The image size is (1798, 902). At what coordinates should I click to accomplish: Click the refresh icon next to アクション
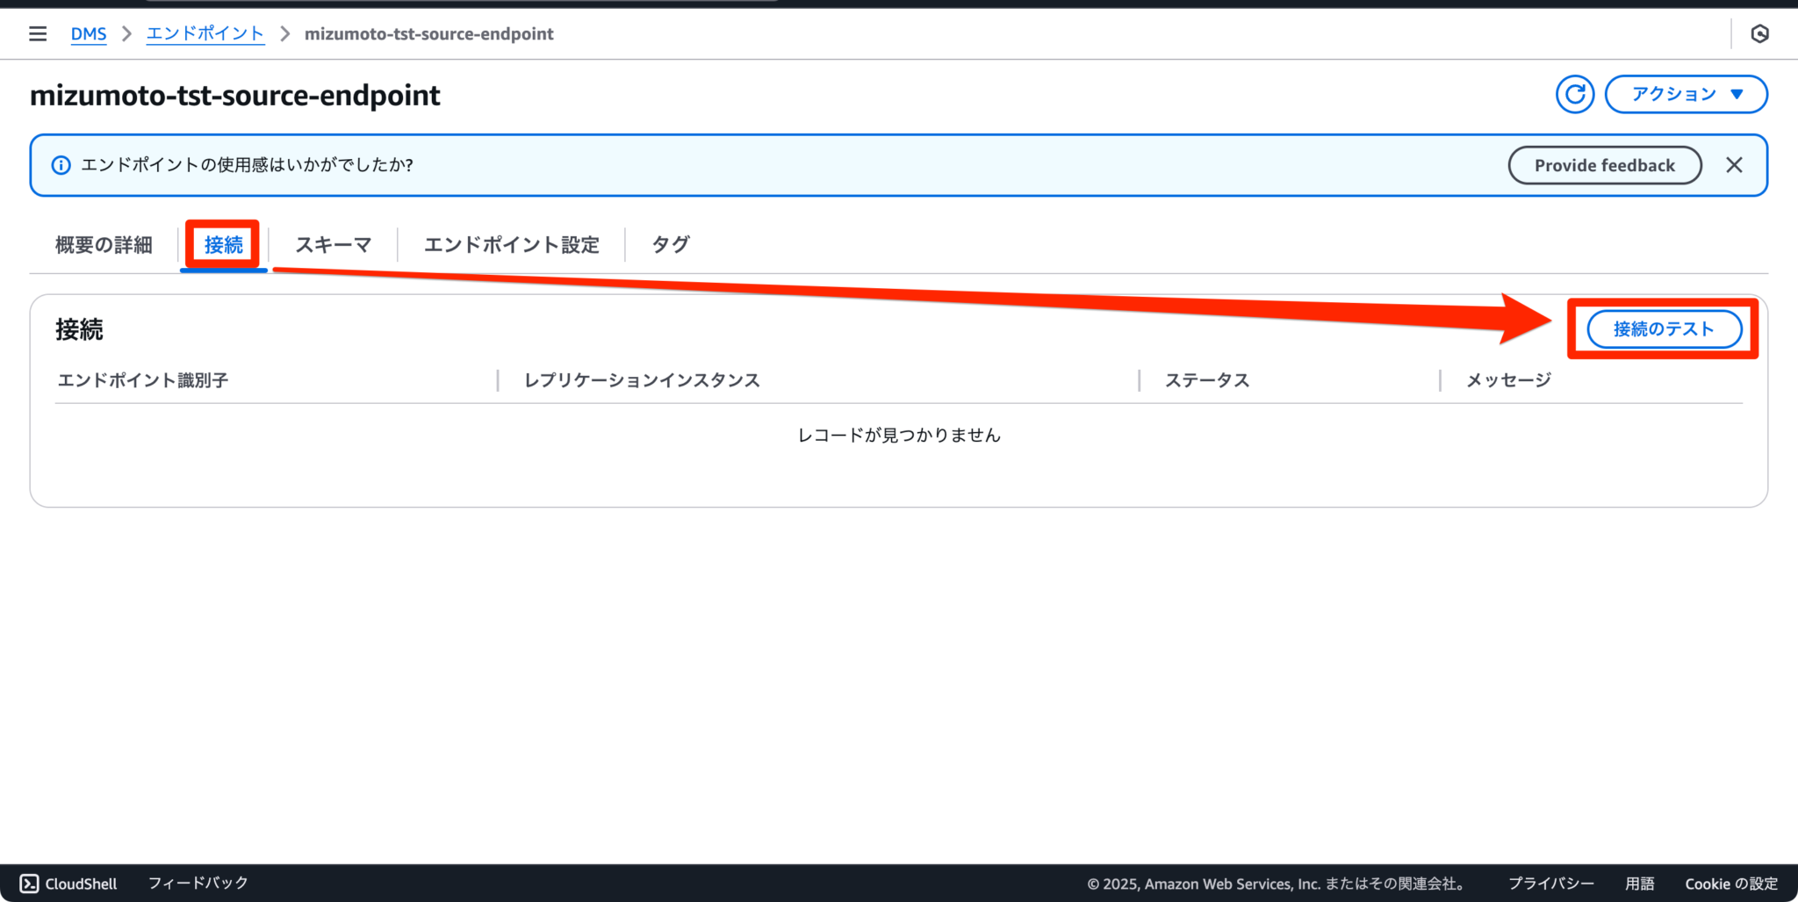1575,94
